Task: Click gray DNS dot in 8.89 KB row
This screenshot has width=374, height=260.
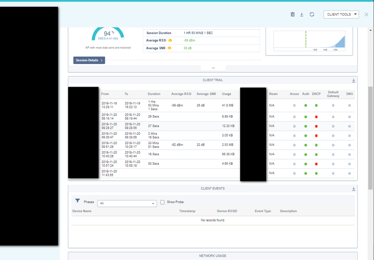Action: 349,117
